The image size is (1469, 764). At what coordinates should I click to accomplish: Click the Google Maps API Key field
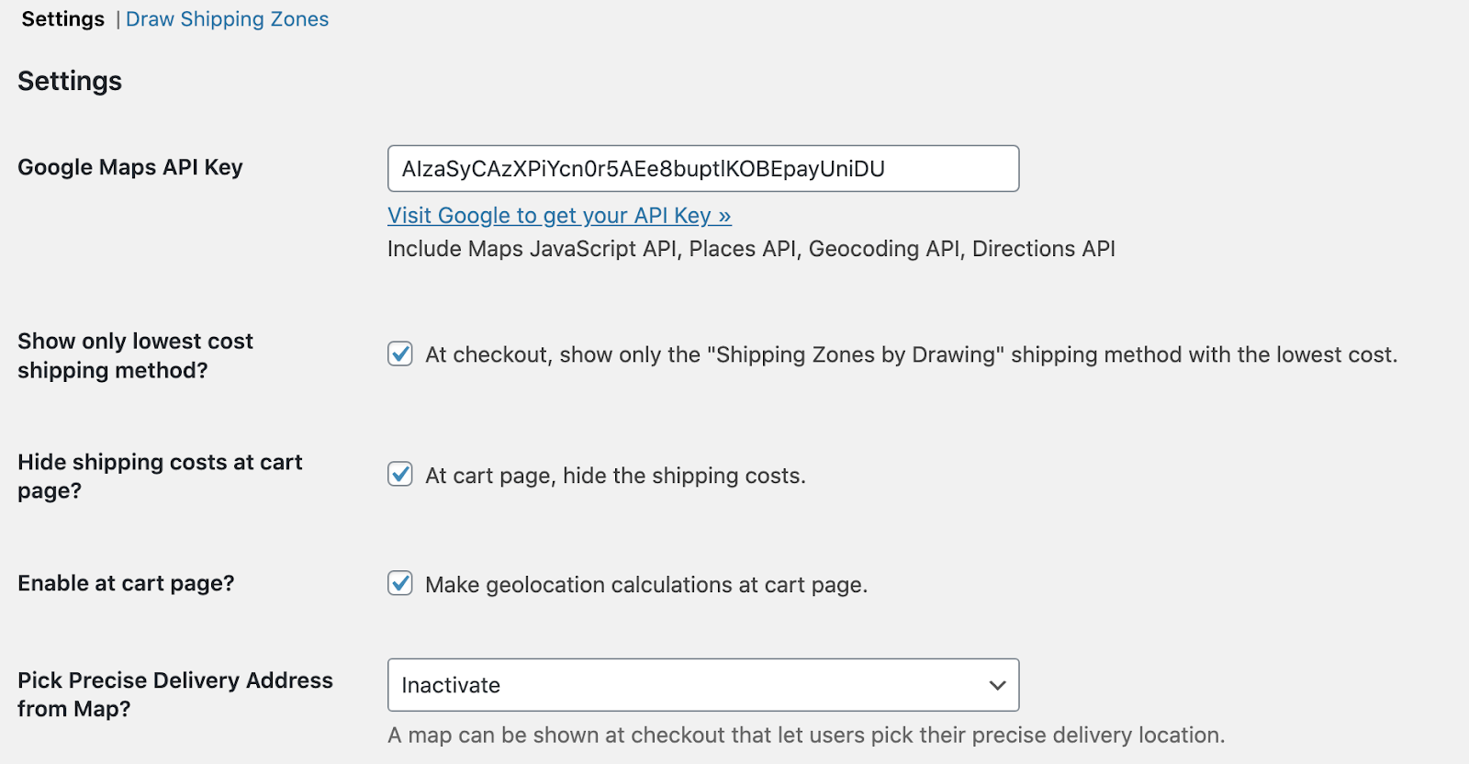702,169
